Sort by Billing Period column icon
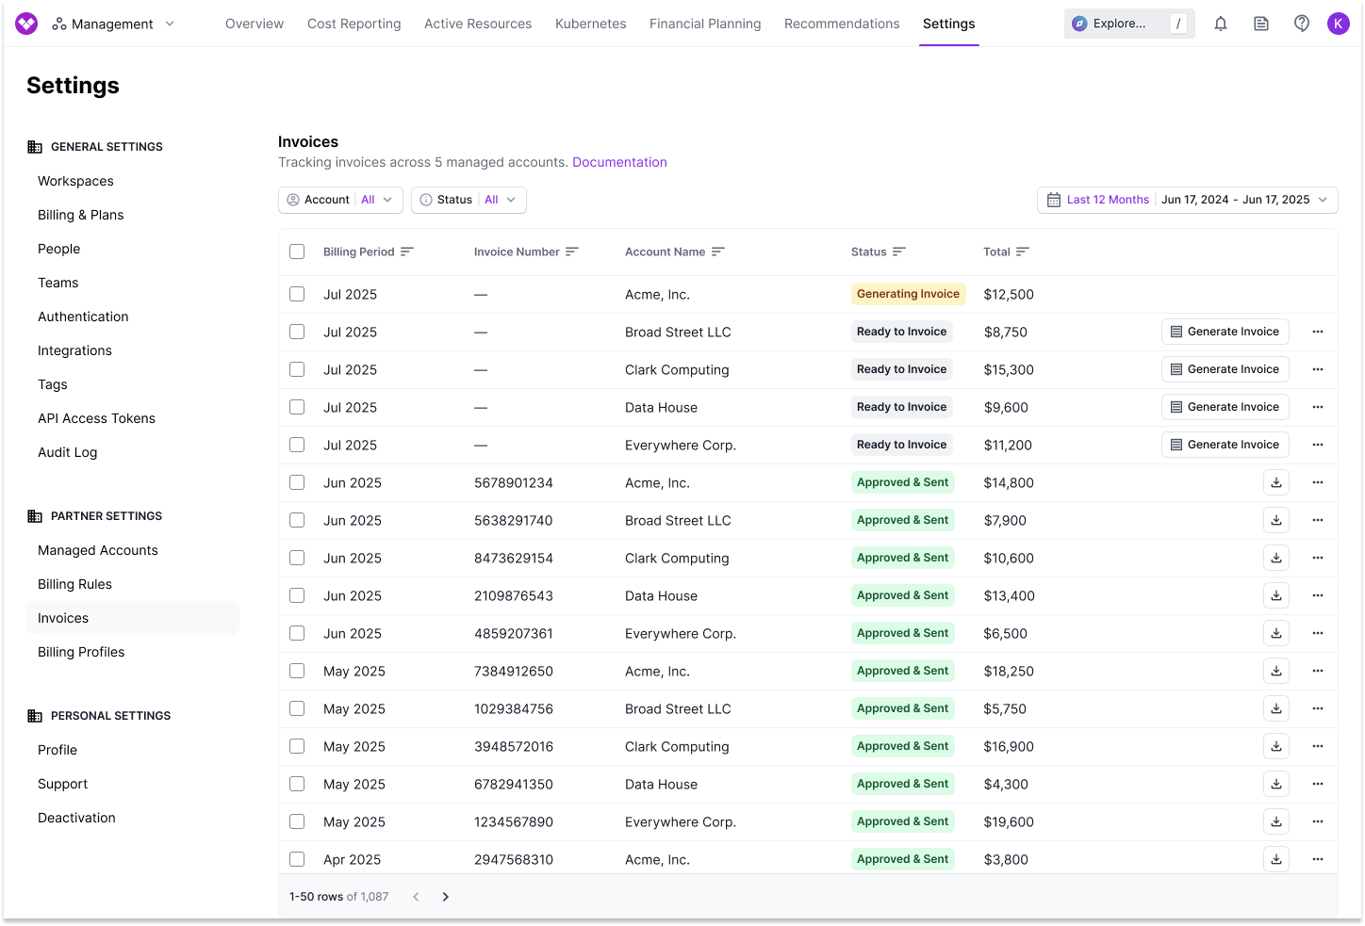Screen dimensions: 1365x926 [407, 252]
